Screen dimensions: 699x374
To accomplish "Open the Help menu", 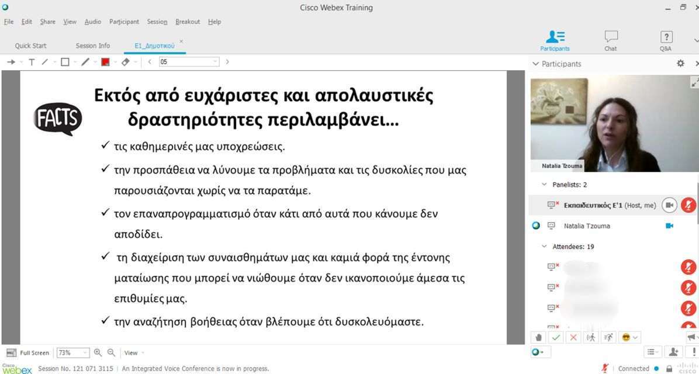I will pyautogui.click(x=214, y=22).
